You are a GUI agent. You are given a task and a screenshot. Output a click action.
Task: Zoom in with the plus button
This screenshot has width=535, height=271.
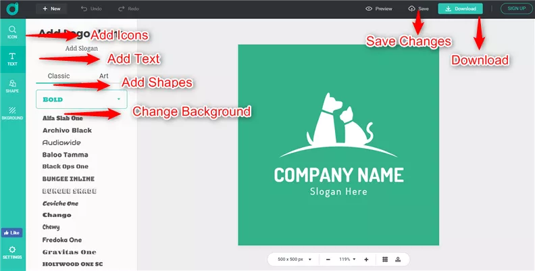point(366,260)
